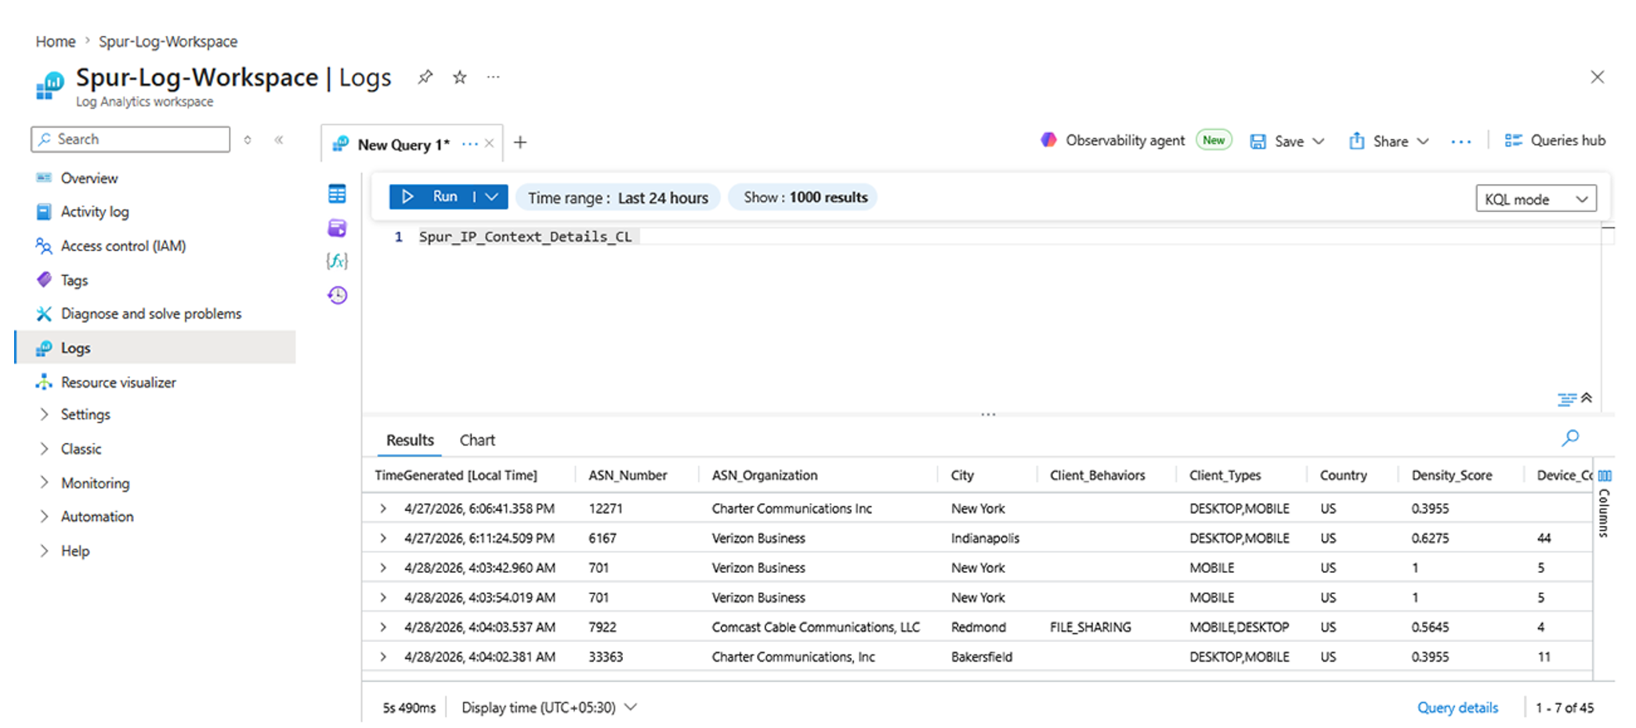Open the Tables panel icon
The height and width of the screenshot is (728, 1636).
click(337, 194)
